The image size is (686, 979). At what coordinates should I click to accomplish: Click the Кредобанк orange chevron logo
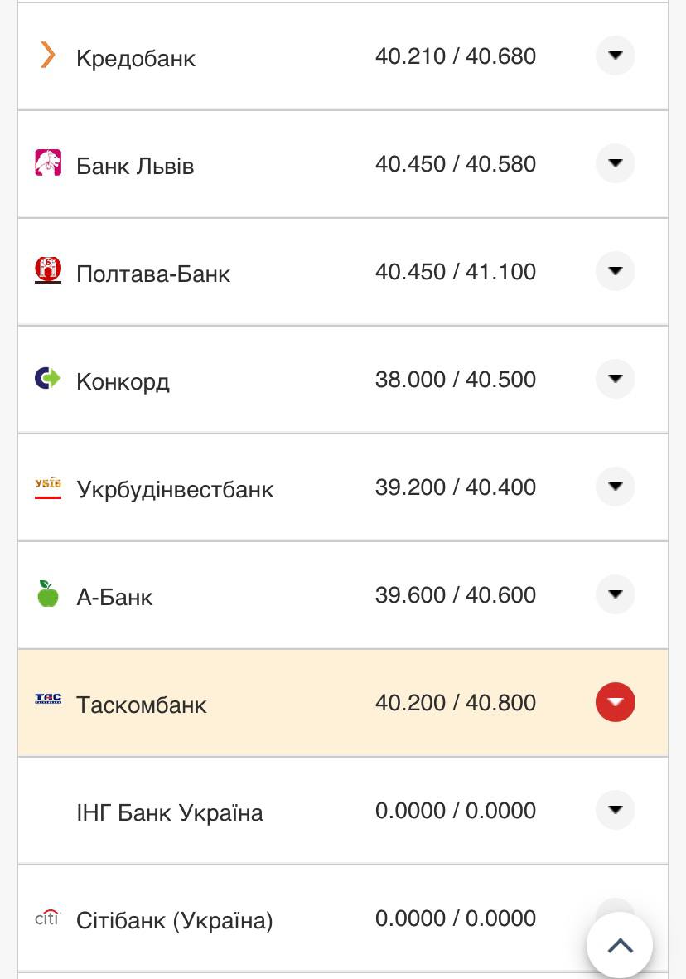coord(48,56)
